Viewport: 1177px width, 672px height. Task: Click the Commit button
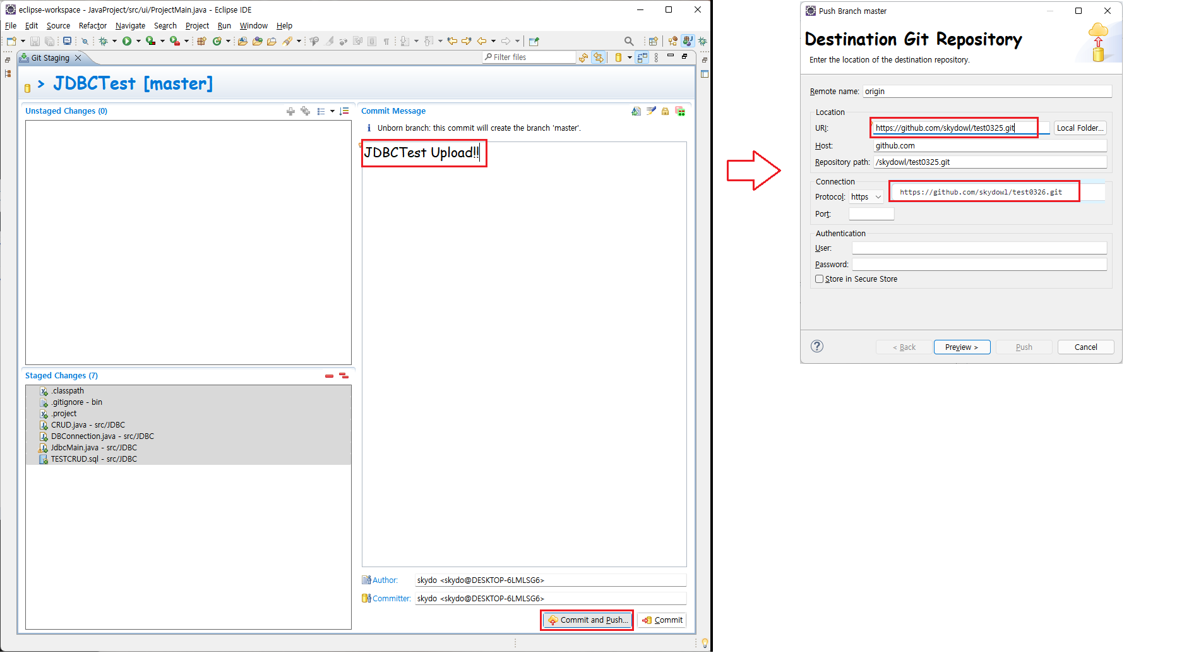662,620
